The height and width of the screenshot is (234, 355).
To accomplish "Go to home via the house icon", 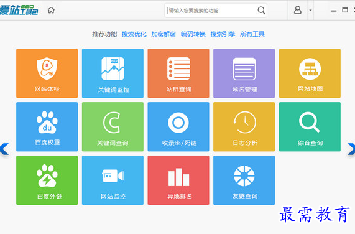I will click(x=51, y=10).
